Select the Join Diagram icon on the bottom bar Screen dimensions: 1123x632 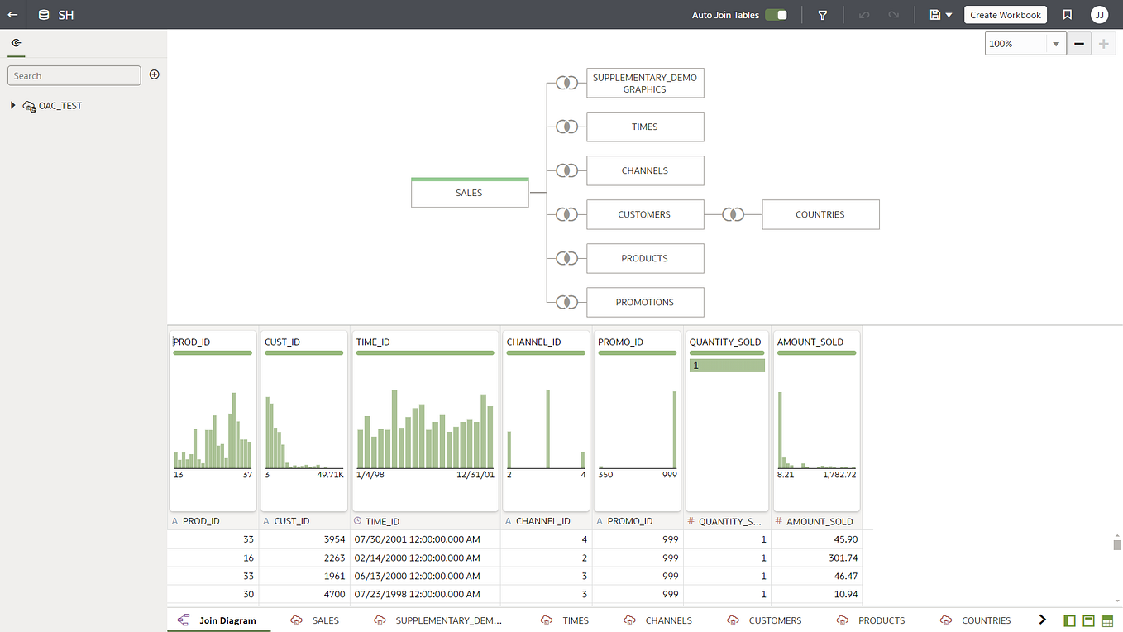point(184,620)
